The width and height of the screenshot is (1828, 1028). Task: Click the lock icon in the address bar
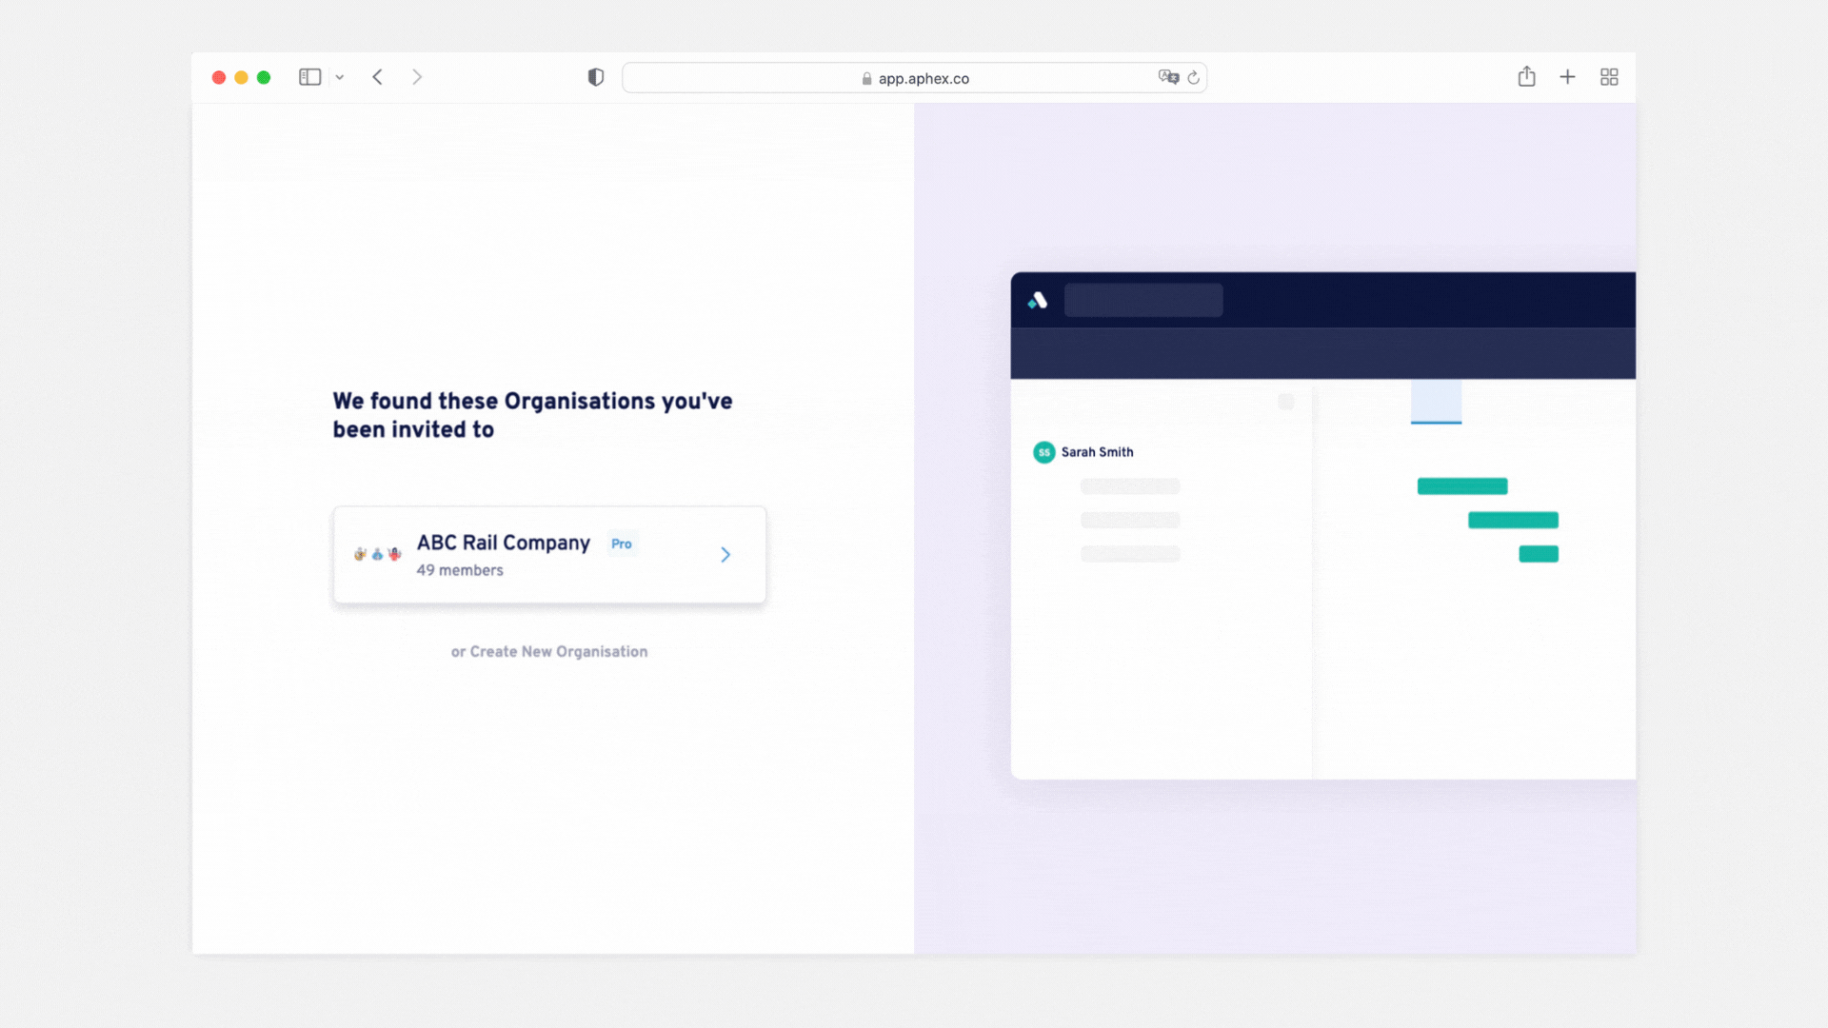pos(866,79)
